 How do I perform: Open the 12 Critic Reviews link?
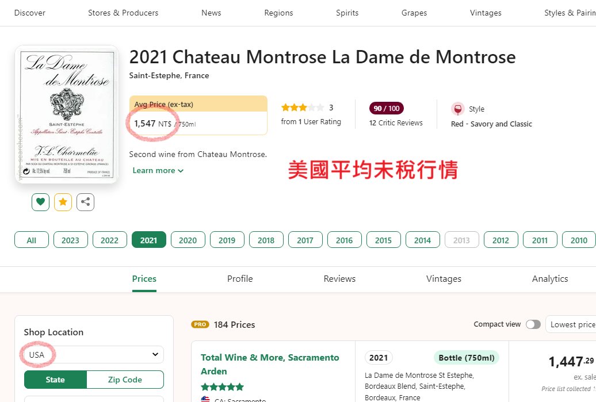pyautogui.click(x=396, y=122)
